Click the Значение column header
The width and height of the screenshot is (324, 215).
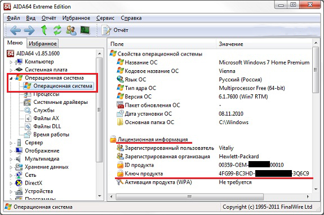[x=264, y=44]
